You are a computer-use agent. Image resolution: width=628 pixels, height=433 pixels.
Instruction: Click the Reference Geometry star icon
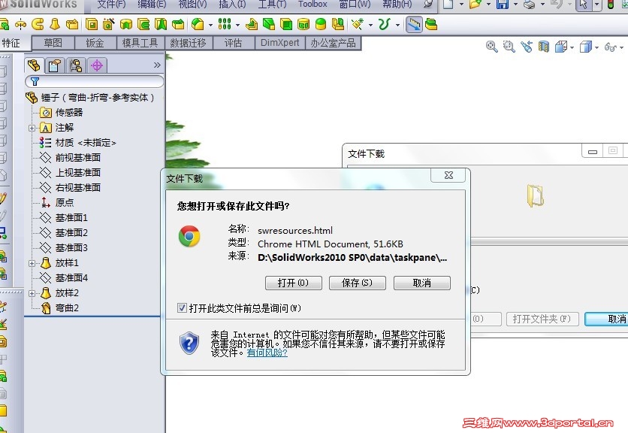tap(358, 25)
